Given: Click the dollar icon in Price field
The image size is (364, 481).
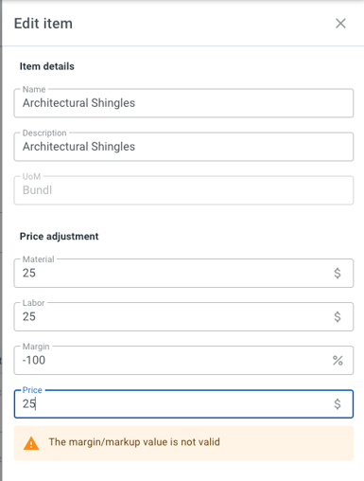Looking at the screenshot, I should point(338,403).
